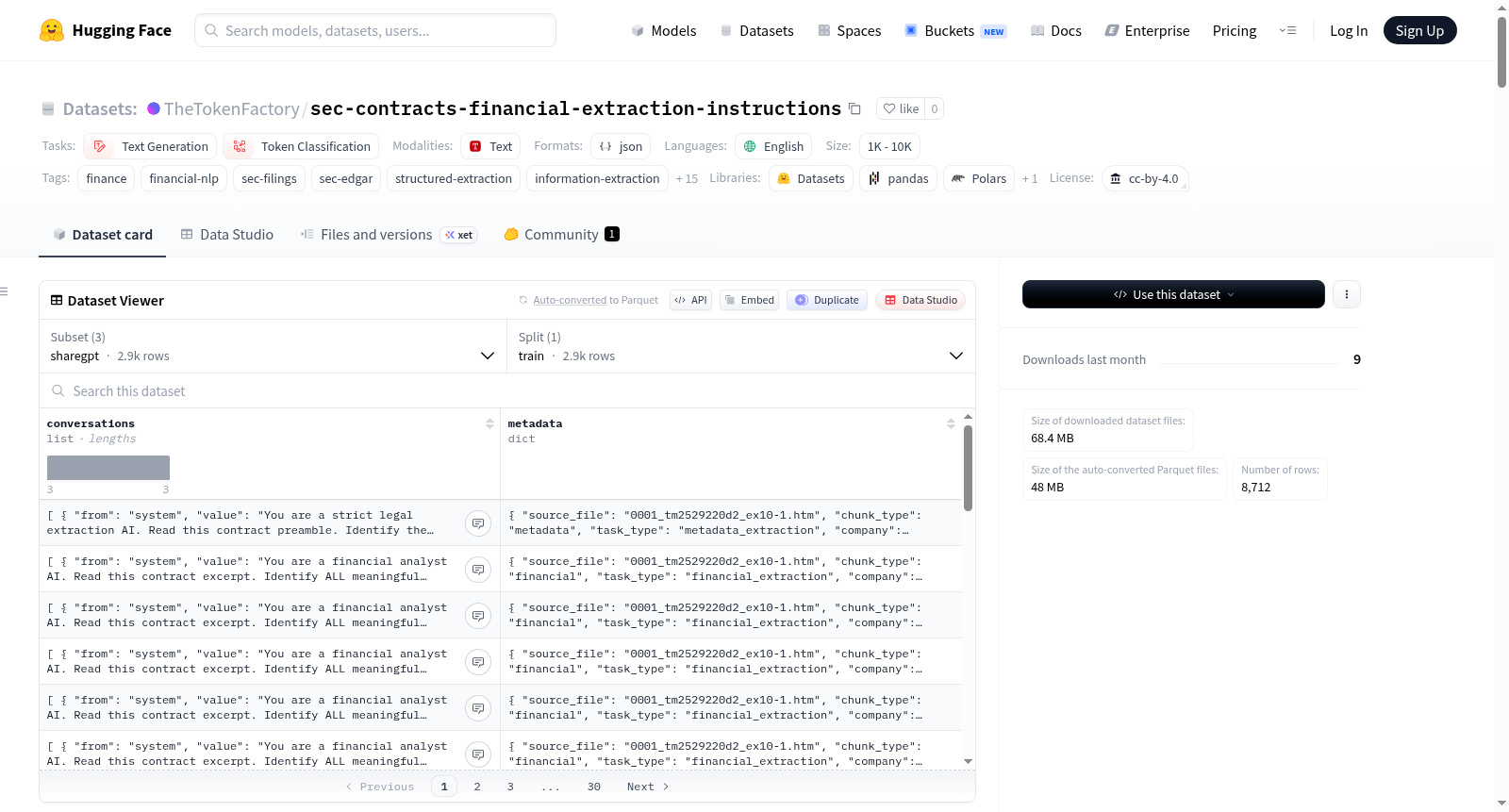Image resolution: width=1509 pixels, height=812 pixels.
Task: Click the Token Classification task tag
Action: (301, 146)
